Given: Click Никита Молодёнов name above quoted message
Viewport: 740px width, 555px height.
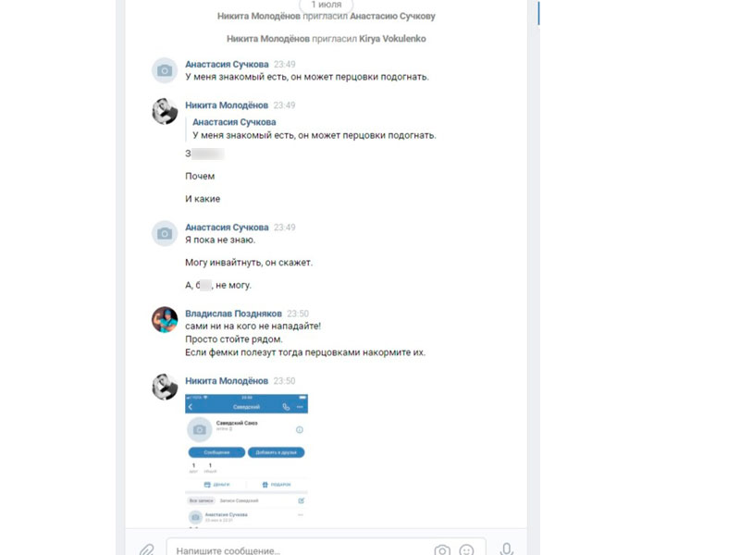Looking at the screenshot, I should point(227,105).
